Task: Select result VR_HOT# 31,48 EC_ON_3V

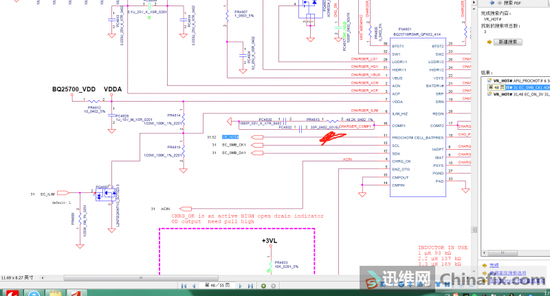Action: point(519,94)
